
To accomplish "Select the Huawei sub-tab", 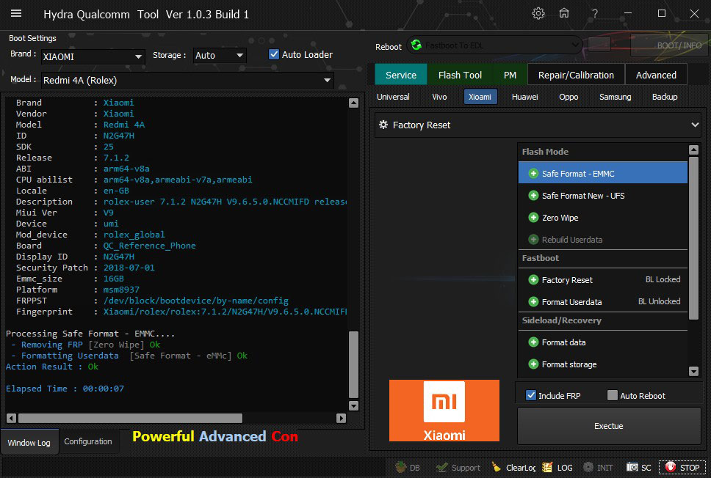I will [x=524, y=97].
